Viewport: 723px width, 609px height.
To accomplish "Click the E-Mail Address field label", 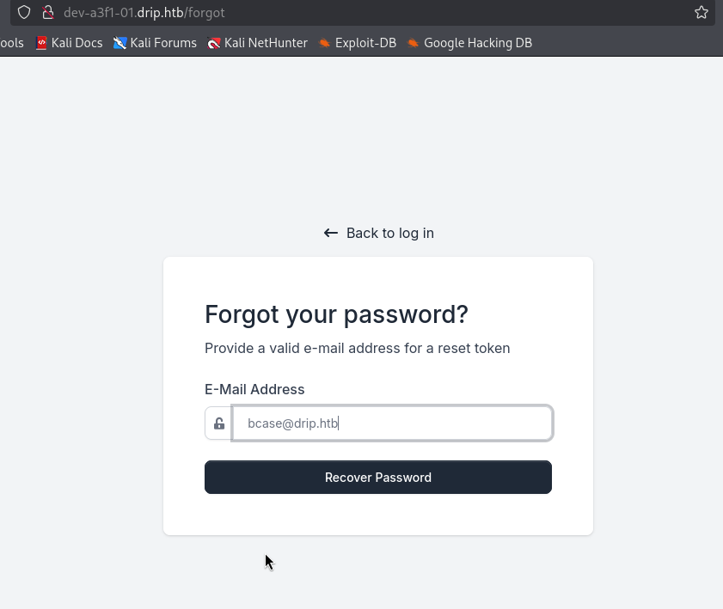I will click(254, 389).
